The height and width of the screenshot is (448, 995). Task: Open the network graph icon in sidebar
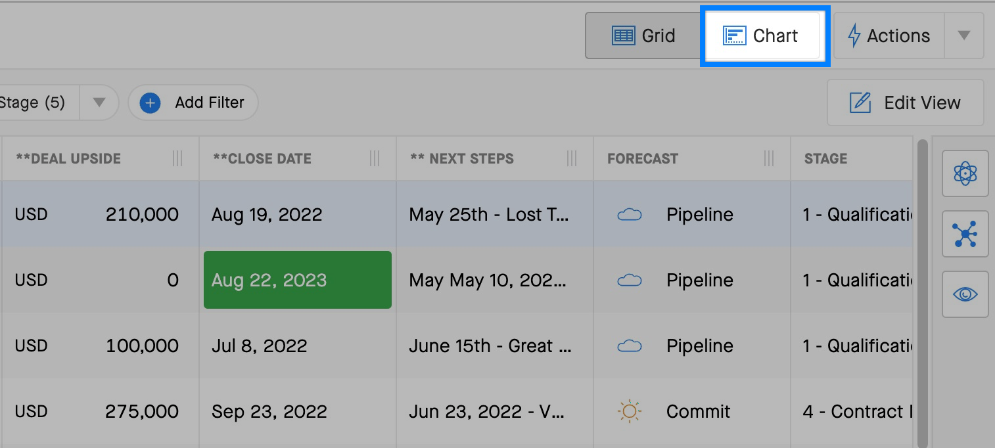(965, 234)
